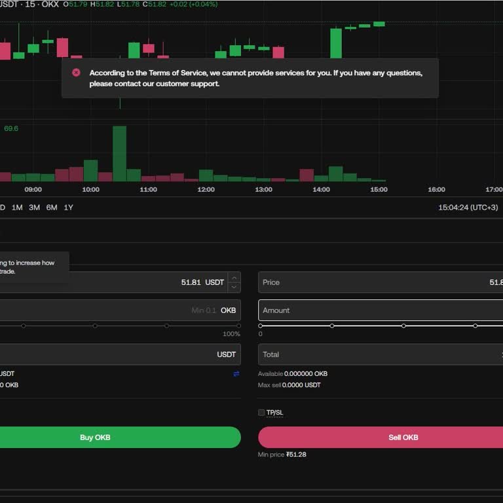Click the red error icon in the notification
Viewport: 503px width, 503px height.
[76, 73]
